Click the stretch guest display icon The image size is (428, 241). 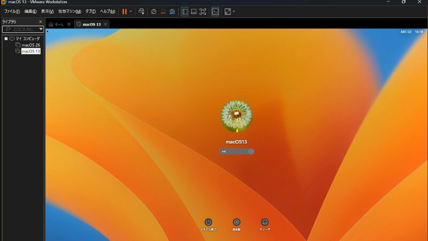pos(227,11)
